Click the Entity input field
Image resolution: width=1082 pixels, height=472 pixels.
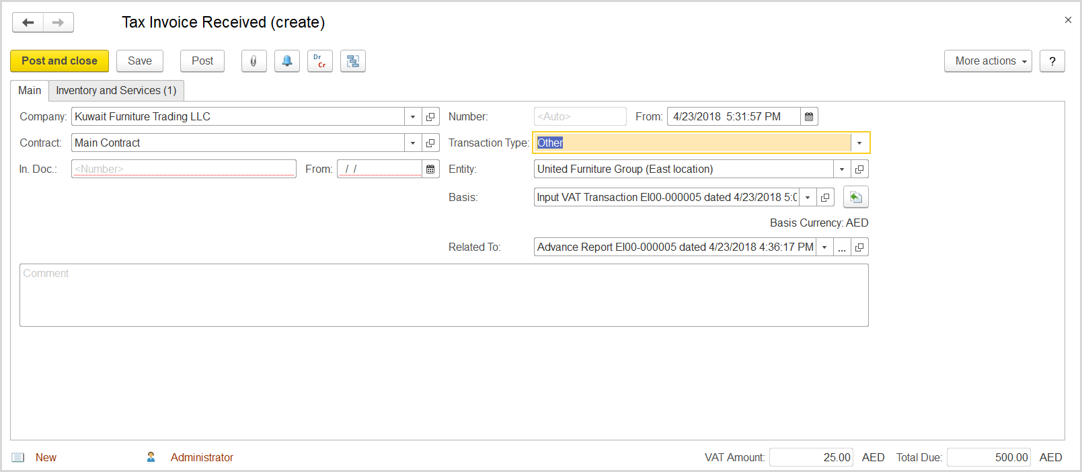(683, 169)
